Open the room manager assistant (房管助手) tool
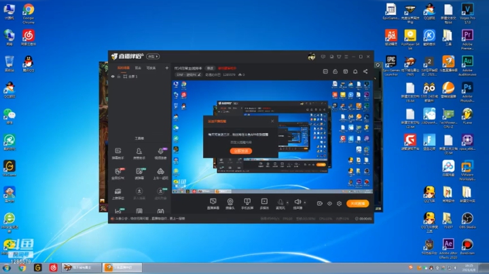Image resolution: width=489 pixels, height=274 pixels. [x=139, y=153]
